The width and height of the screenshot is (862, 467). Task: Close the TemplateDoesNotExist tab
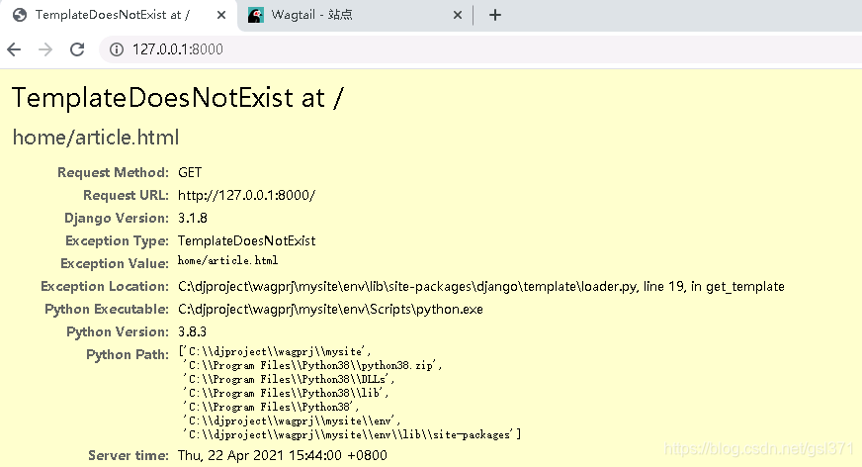[x=221, y=15]
